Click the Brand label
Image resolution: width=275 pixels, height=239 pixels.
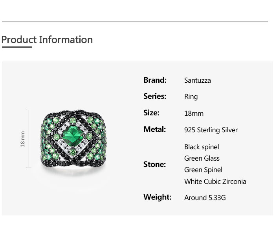(155, 80)
